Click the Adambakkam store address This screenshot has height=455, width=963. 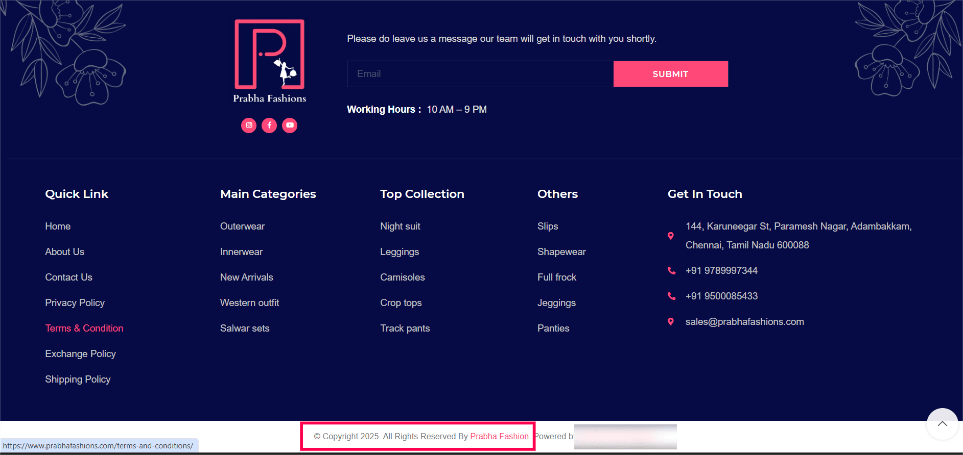tap(798, 236)
